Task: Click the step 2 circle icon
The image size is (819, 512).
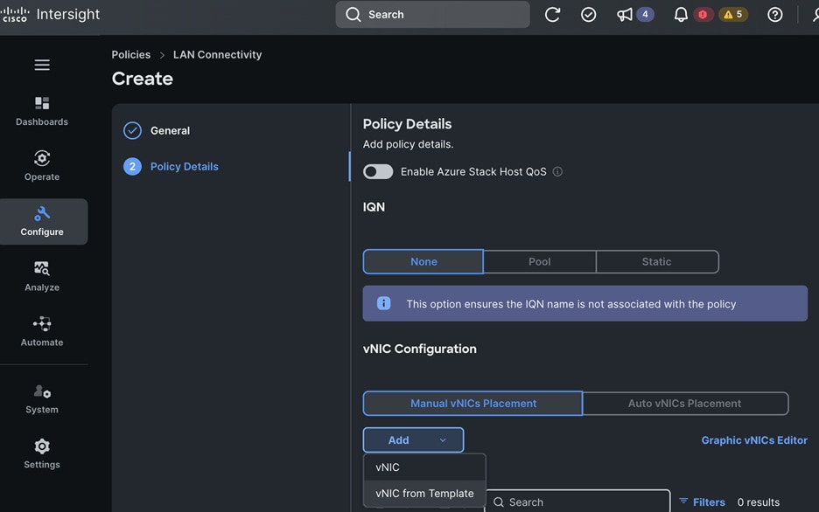Action: 132,166
